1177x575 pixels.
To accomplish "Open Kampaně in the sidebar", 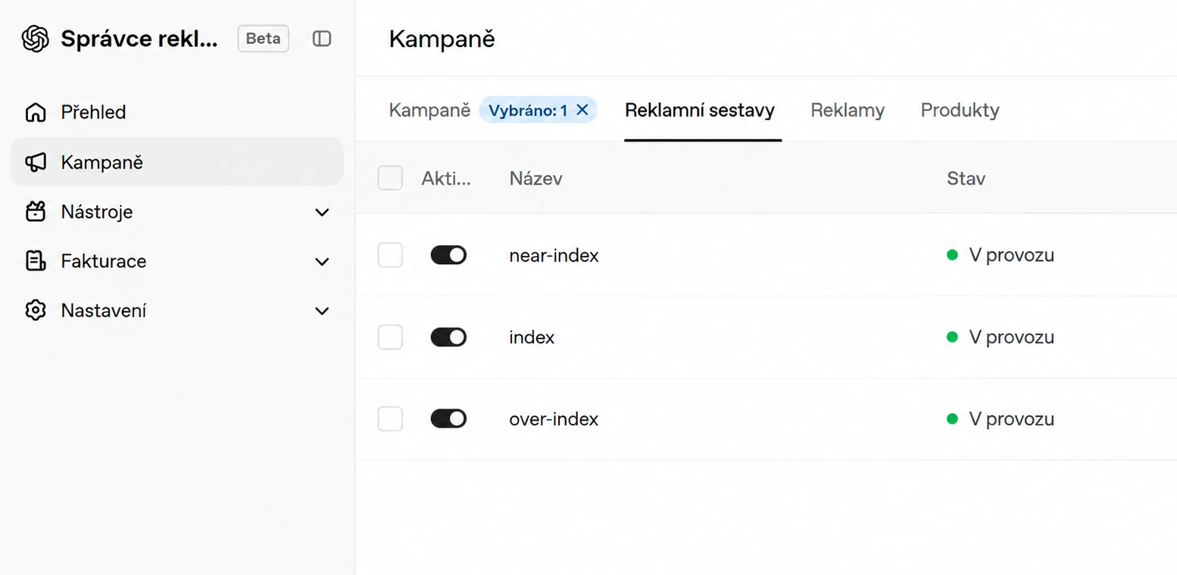I will (177, 162).
